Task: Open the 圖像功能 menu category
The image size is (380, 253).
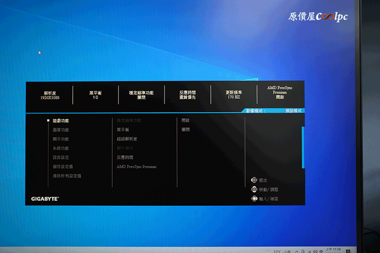Action: (61, 130)
